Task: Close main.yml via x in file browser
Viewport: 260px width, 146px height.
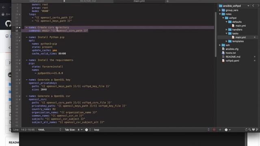Action: (255, 37)
